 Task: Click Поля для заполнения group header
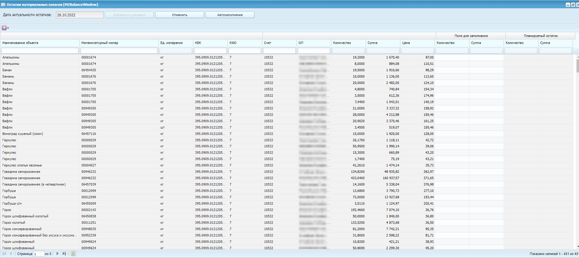click(471, 36)
